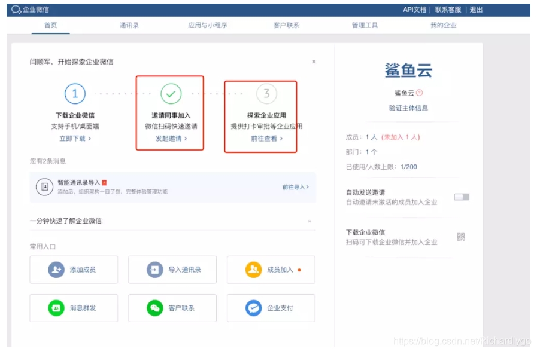The height and width of the screenshot is (352, 537).
Task: Open the API文档 link
Action: pyautogui.click(x=414, y=10)
